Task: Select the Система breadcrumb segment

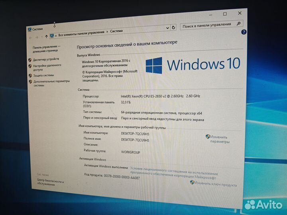Action: click(x=116, y=31)
